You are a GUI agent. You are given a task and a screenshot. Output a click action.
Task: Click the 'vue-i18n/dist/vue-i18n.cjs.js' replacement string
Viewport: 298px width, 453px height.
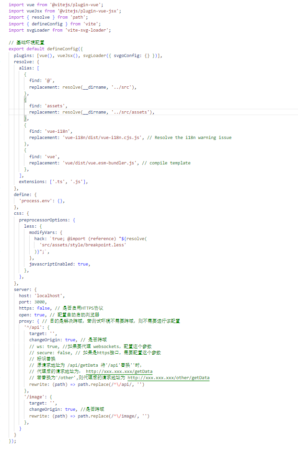(101, 137)
